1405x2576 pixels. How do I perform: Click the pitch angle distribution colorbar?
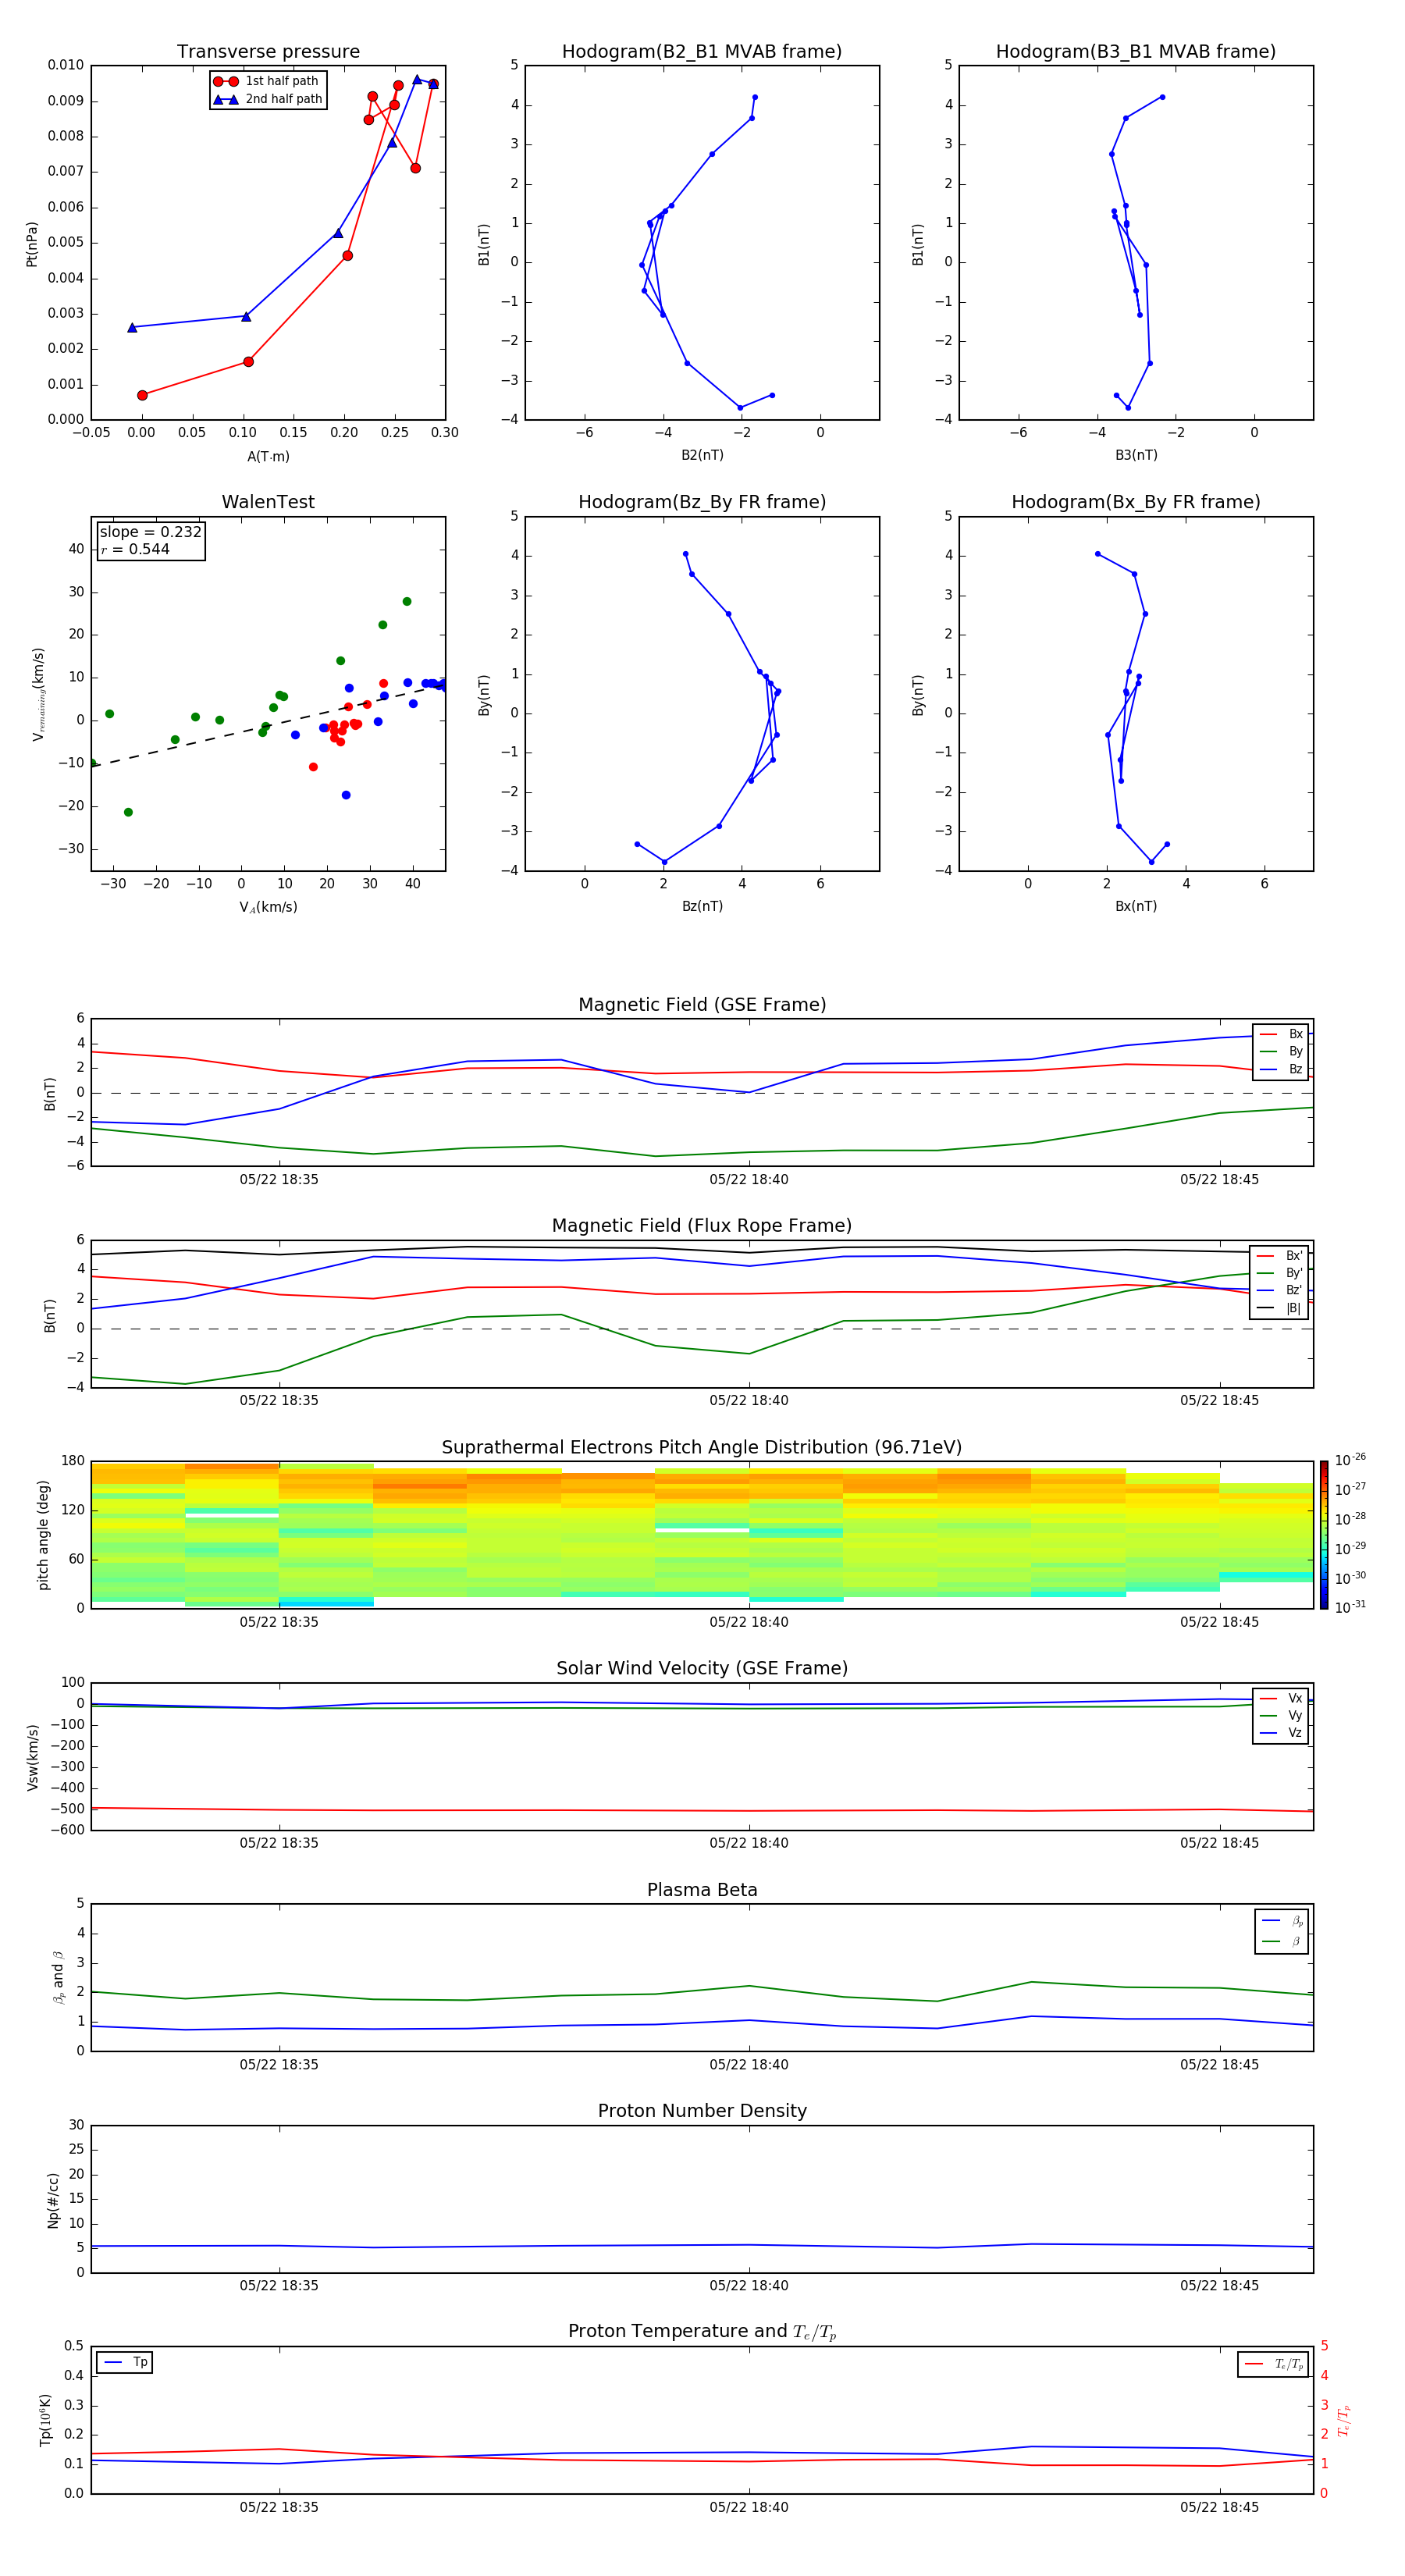coord(1323,1534)
